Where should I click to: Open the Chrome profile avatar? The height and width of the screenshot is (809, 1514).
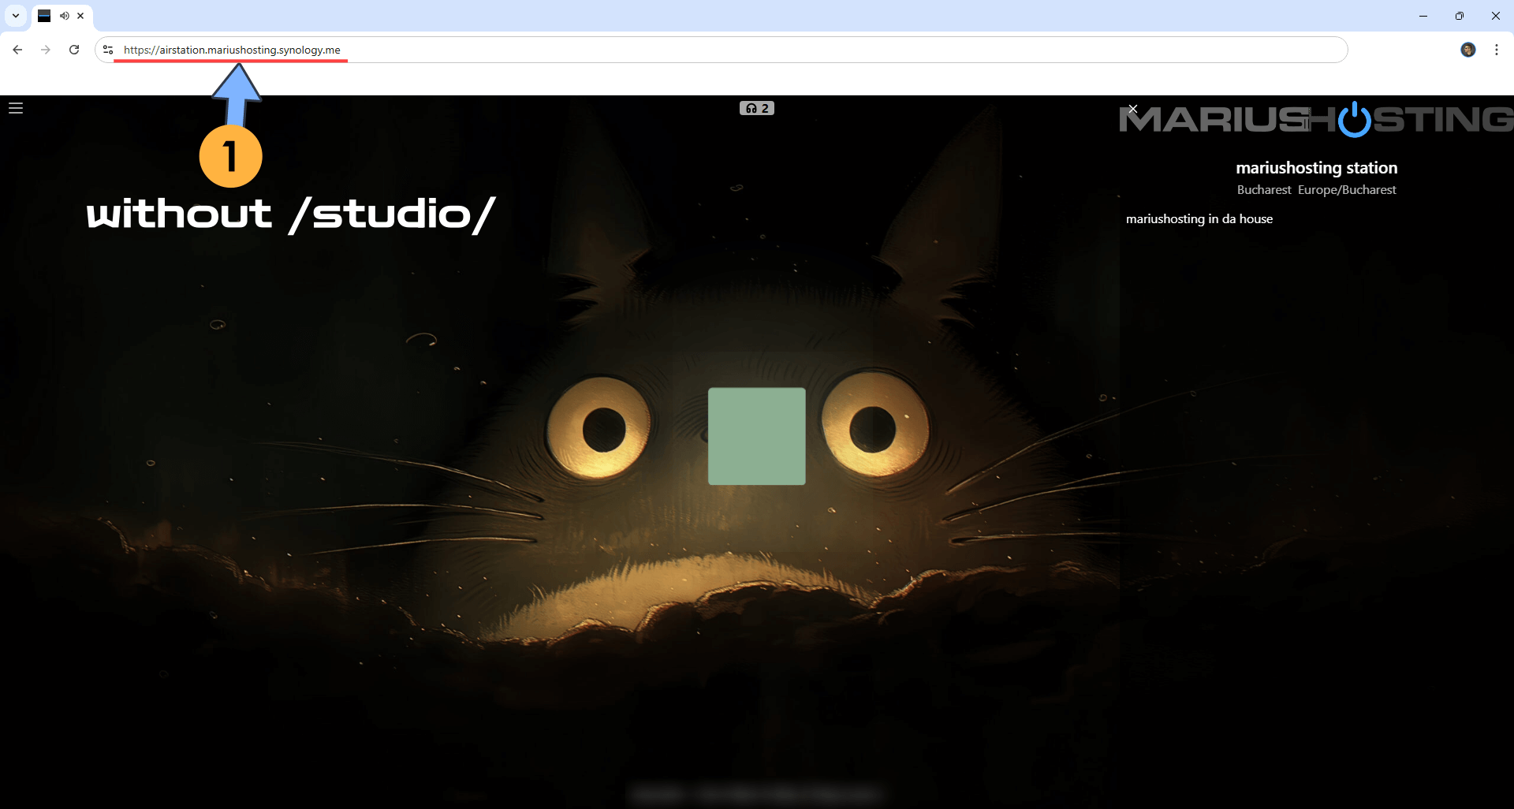pyautogui.click(x=1467, y=50)
